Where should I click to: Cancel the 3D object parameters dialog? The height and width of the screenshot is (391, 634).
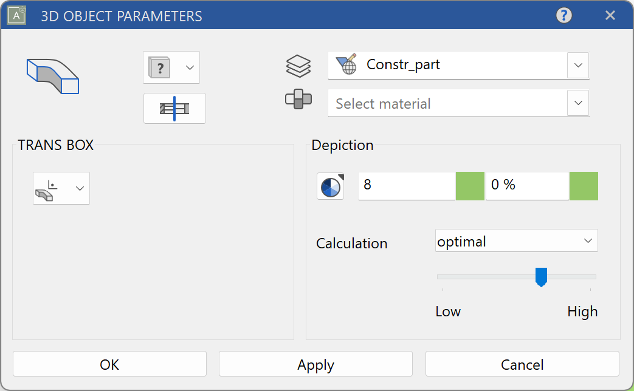tap(522, 364)
